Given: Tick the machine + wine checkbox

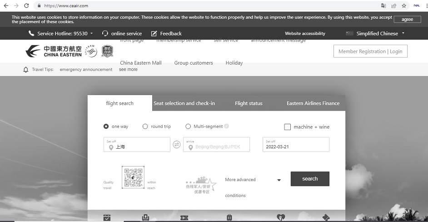Looking at the screenshot, I should tap(288, 127).
